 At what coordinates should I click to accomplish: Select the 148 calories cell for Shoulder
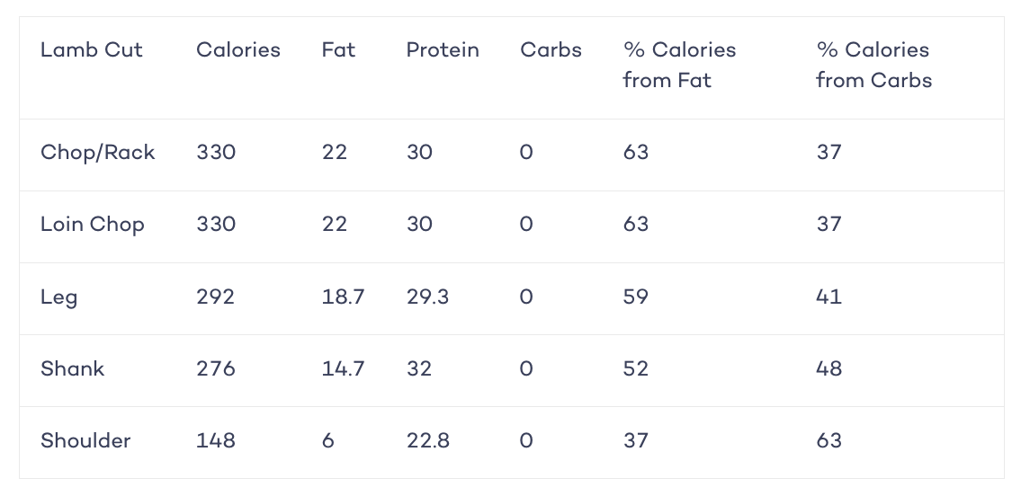point(216,441)
